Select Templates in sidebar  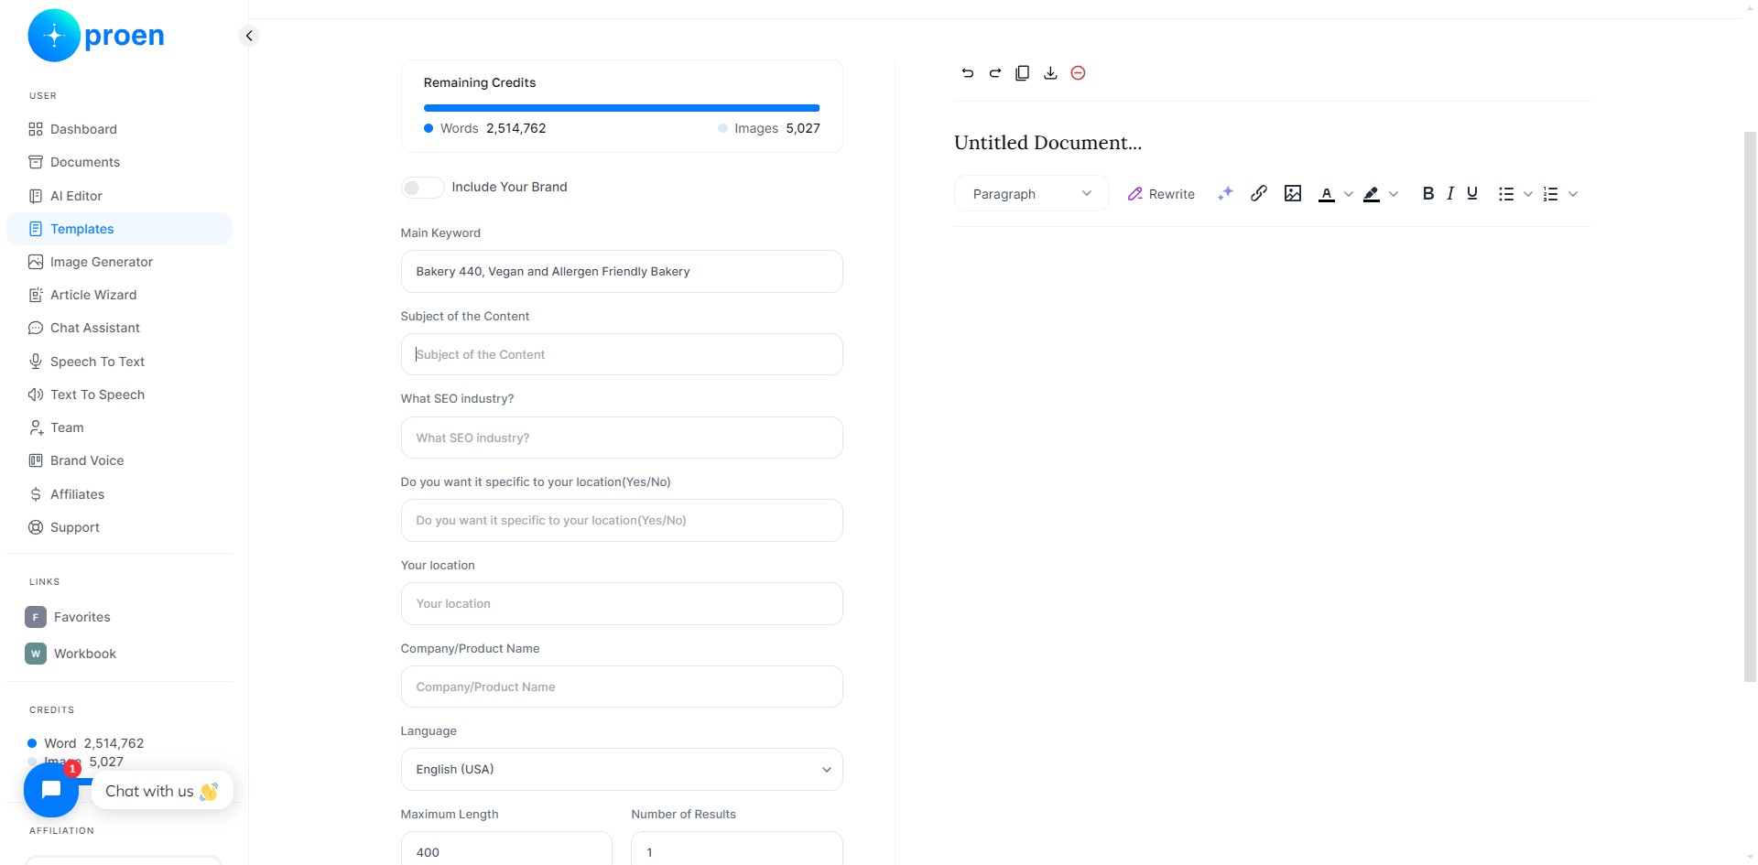pyautogui.click(x=119, y=229)
